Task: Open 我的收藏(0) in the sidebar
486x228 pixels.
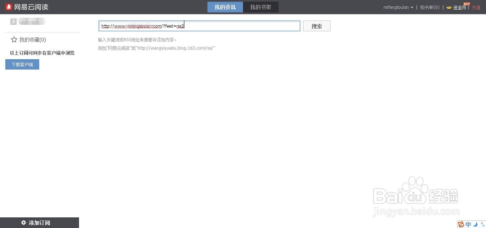Action: [x=33, y=40]
